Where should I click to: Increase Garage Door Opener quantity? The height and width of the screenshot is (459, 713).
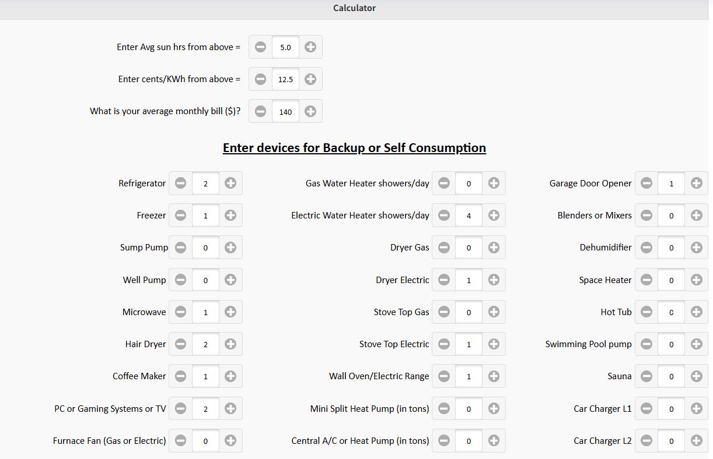pyautogui.click(x=696, y=183)
